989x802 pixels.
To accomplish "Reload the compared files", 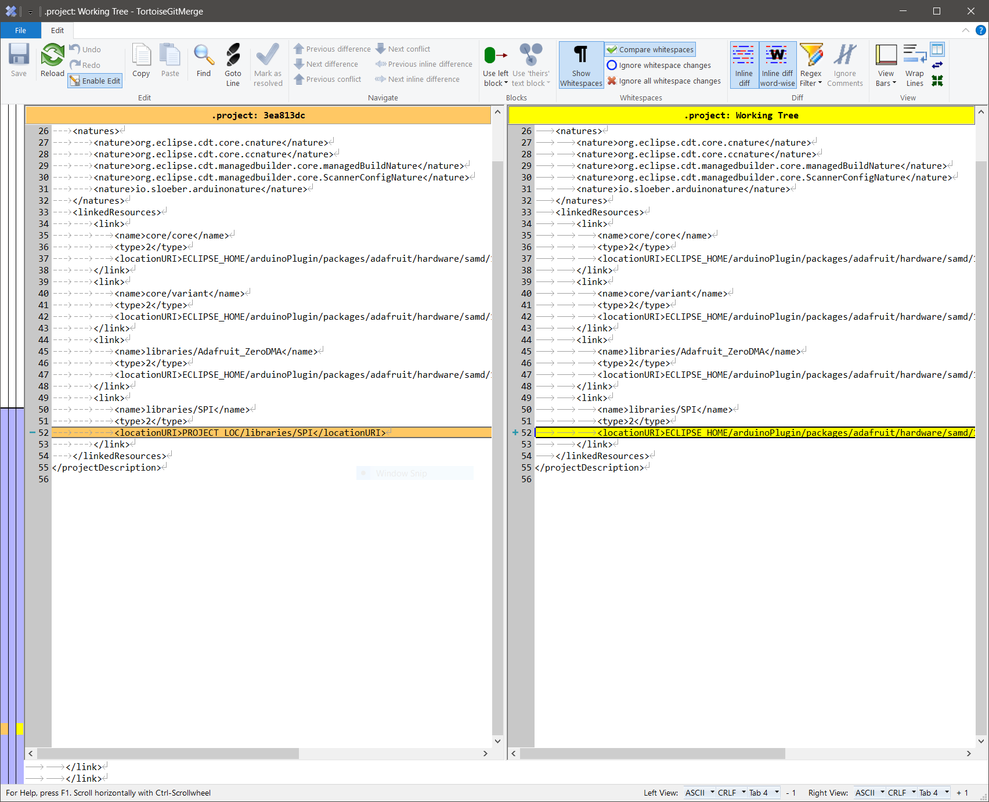I will [x=52, y=61].
